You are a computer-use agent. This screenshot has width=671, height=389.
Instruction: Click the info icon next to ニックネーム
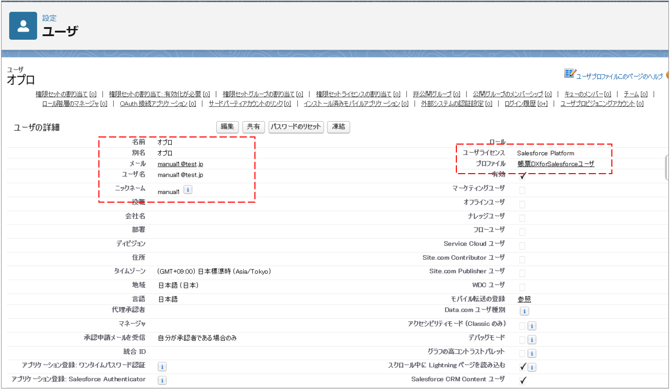(187, 190)
